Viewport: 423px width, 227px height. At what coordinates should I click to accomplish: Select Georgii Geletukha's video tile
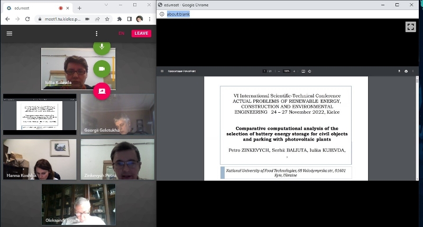pos(117,114)
